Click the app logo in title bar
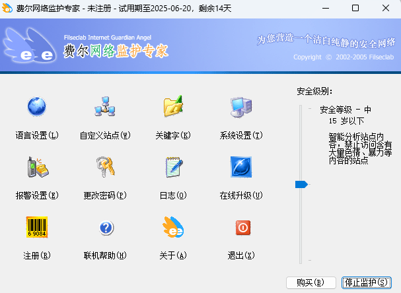401x293 pixels. [x=7, y=8]
